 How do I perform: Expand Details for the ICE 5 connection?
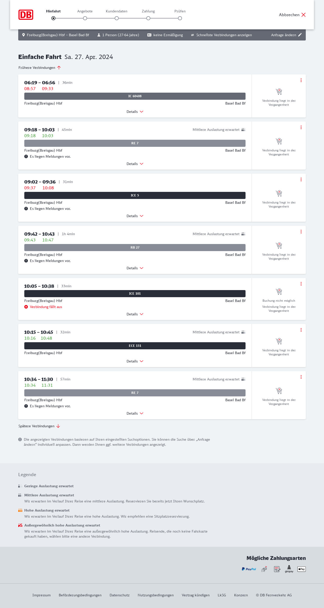click(135, 216)
